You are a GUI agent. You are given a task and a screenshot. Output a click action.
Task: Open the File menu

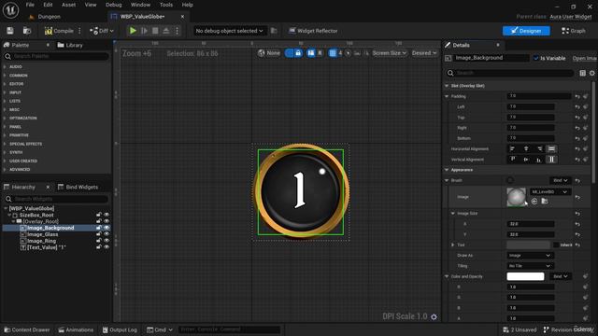point(30,5)
